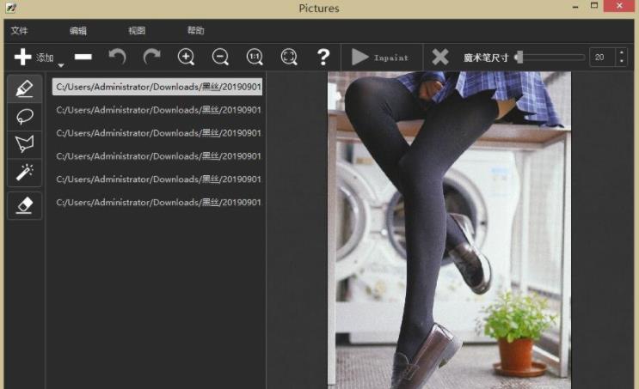This screenshot has width=639, height=389.
Task: Select the Lasso selection tool
Action: 25,116
